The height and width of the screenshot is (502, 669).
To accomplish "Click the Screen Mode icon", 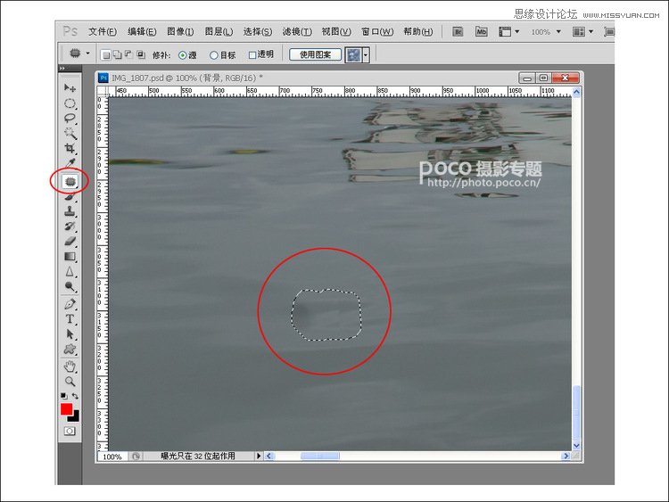I will tap(609, 31).
